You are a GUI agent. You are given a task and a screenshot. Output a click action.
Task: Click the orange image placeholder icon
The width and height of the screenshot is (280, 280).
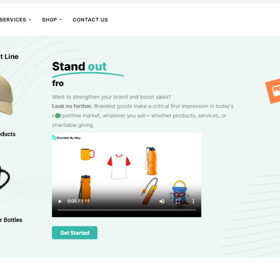(273, 91)
